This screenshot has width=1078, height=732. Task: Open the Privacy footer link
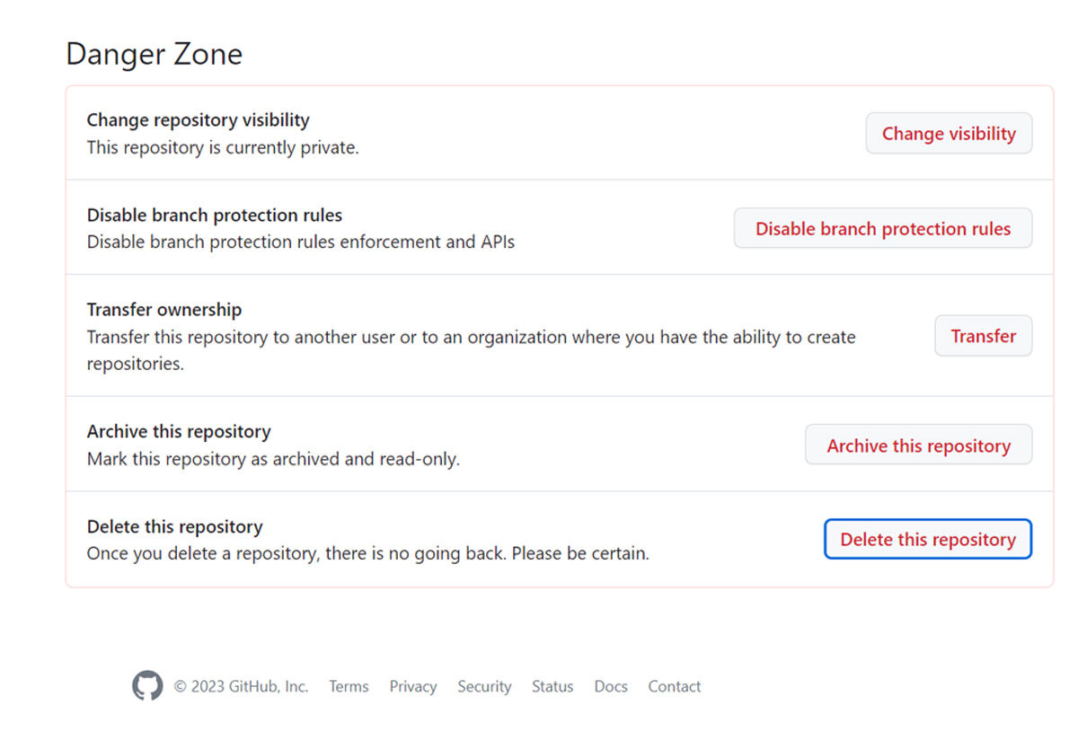[x=412, y=686]
